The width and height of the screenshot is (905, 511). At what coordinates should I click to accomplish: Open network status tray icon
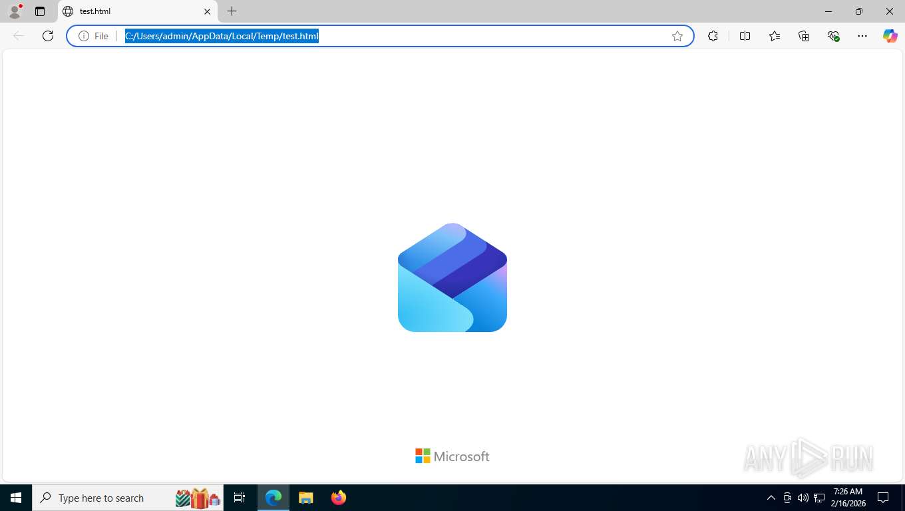coord(819,498)
